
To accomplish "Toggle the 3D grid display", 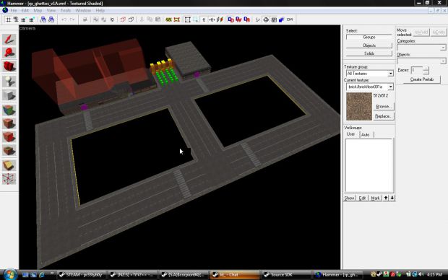I will [16, 19].
